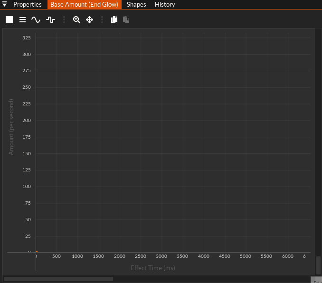
Task: Switch to the Properties tab
Action: 27,5
